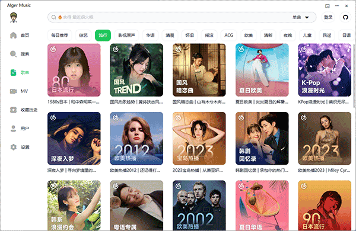Toggle the mini player window icon
Viewport: 356px width, 231px height.
pyautogui.click(x=327, y=6)
